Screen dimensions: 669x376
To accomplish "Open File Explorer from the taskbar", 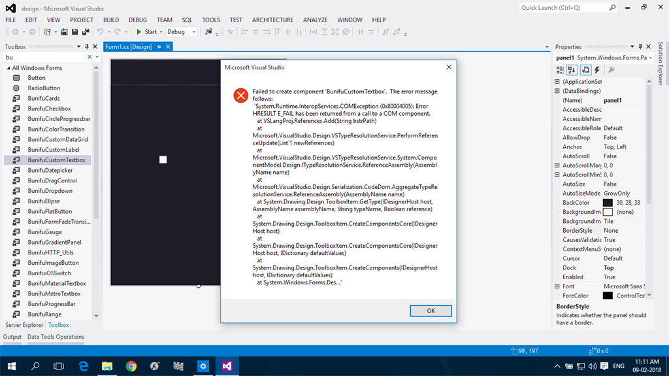I will click(107, 366).
